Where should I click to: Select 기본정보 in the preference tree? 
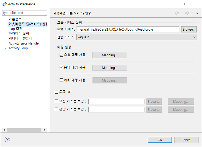pos(15,19)
